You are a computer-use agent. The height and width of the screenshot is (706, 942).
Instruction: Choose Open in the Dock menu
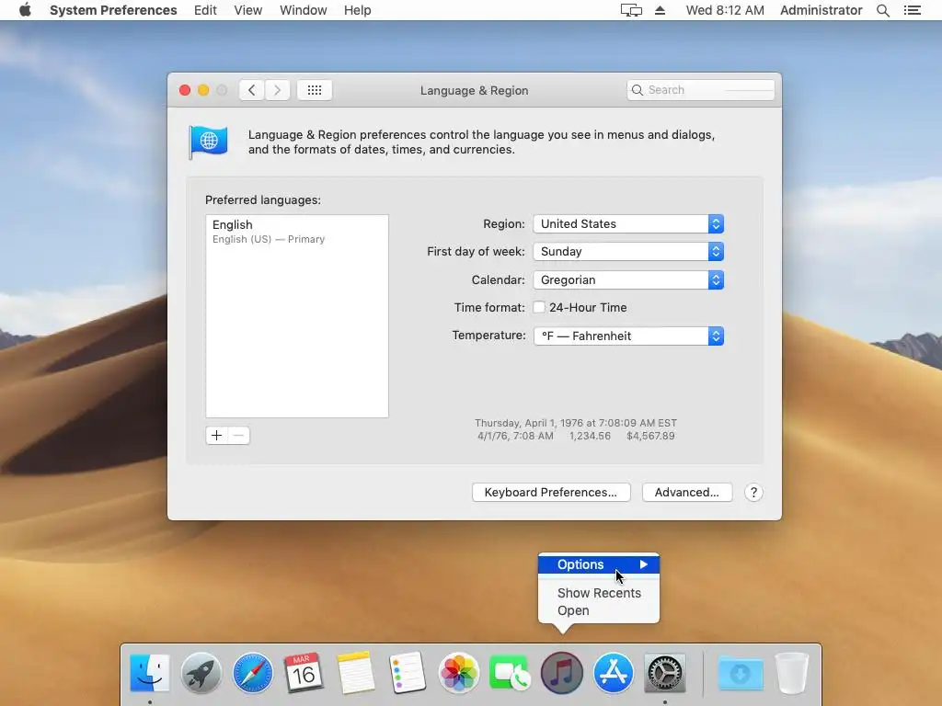(598, 610)
